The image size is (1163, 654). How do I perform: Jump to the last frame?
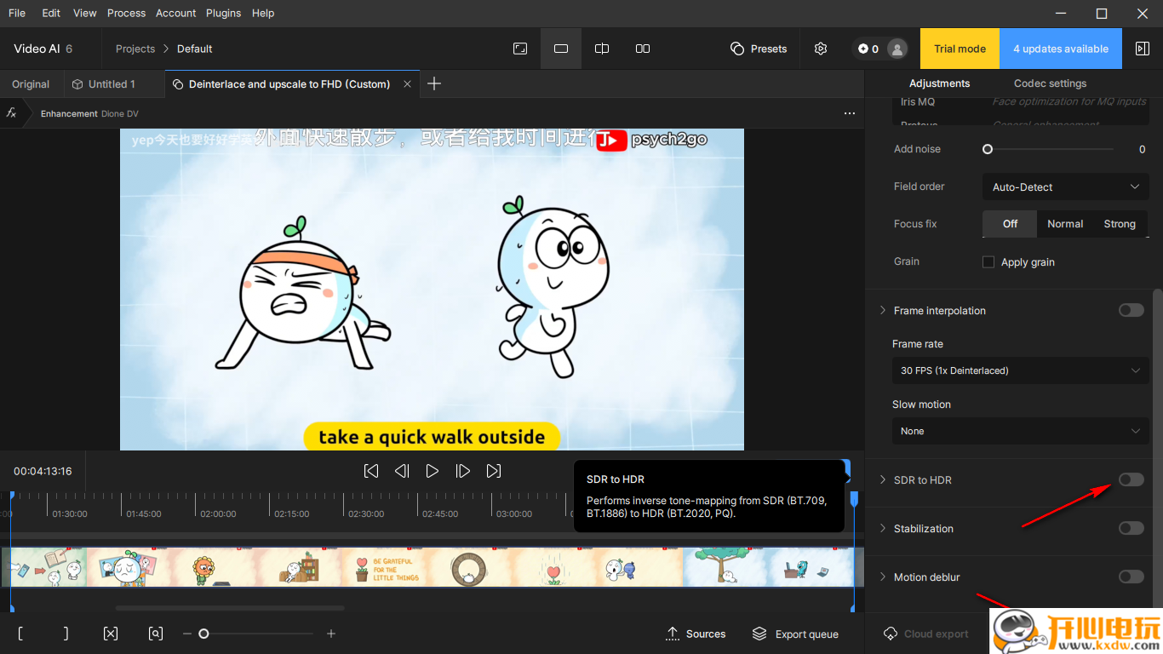[x=494, y=471]
